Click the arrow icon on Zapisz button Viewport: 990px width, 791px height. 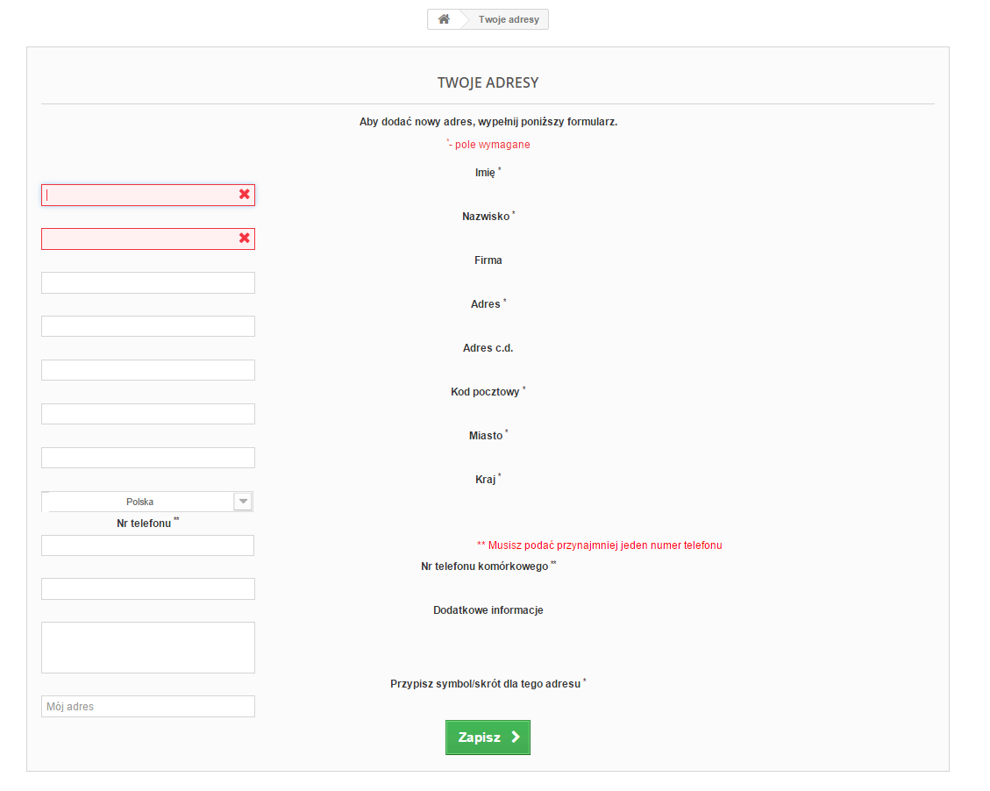click(516, 738)
